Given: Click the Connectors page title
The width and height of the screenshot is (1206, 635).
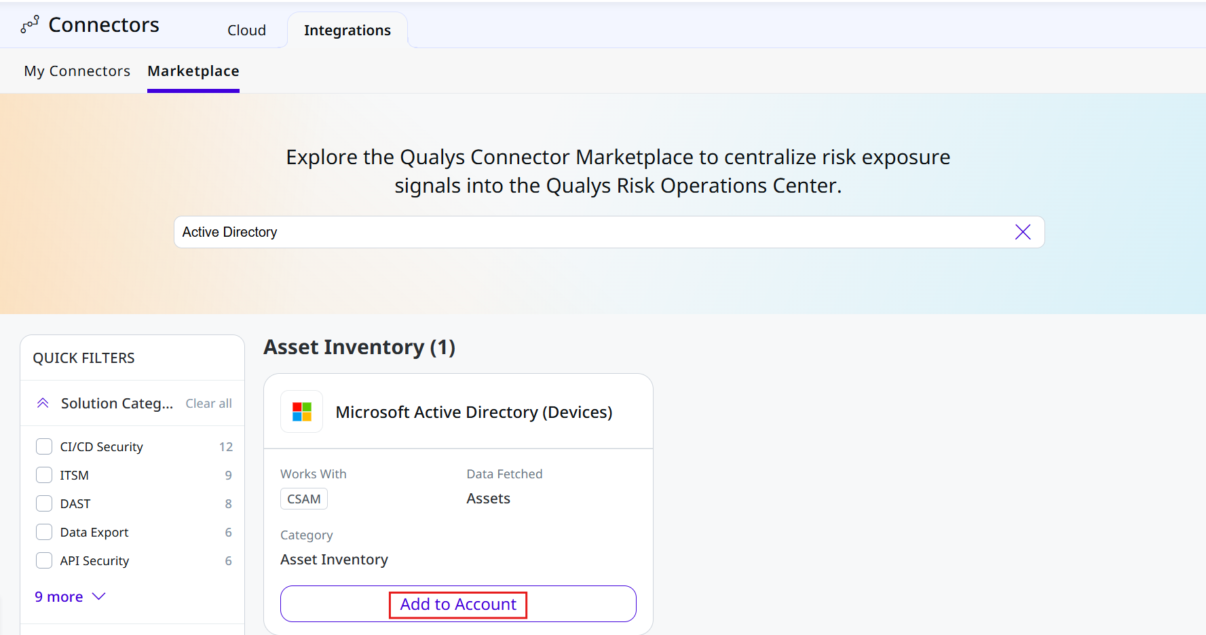Looking at the screenshot, I should (104, 25).
